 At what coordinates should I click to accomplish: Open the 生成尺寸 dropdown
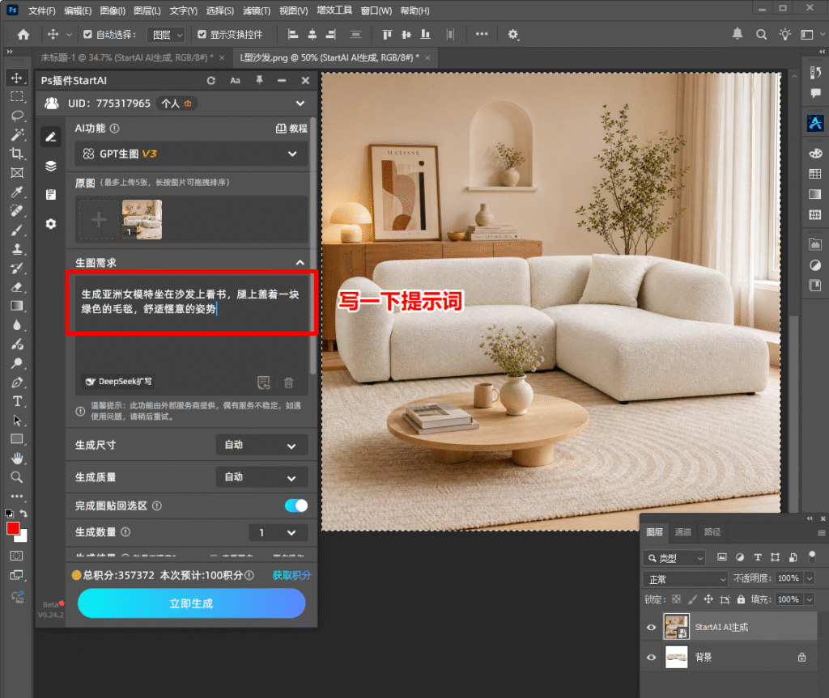pyautogui.click(x=261, y=445)
